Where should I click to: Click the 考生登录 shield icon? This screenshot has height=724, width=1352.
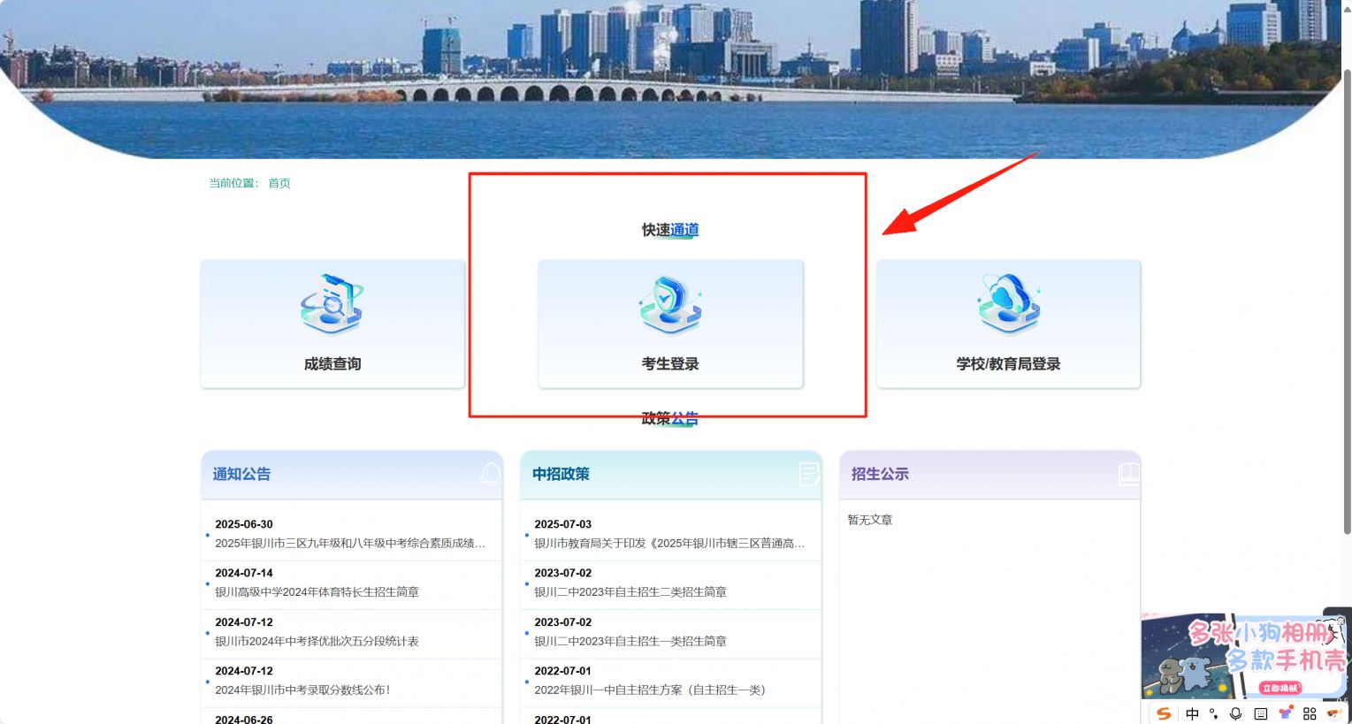(669, 304)
